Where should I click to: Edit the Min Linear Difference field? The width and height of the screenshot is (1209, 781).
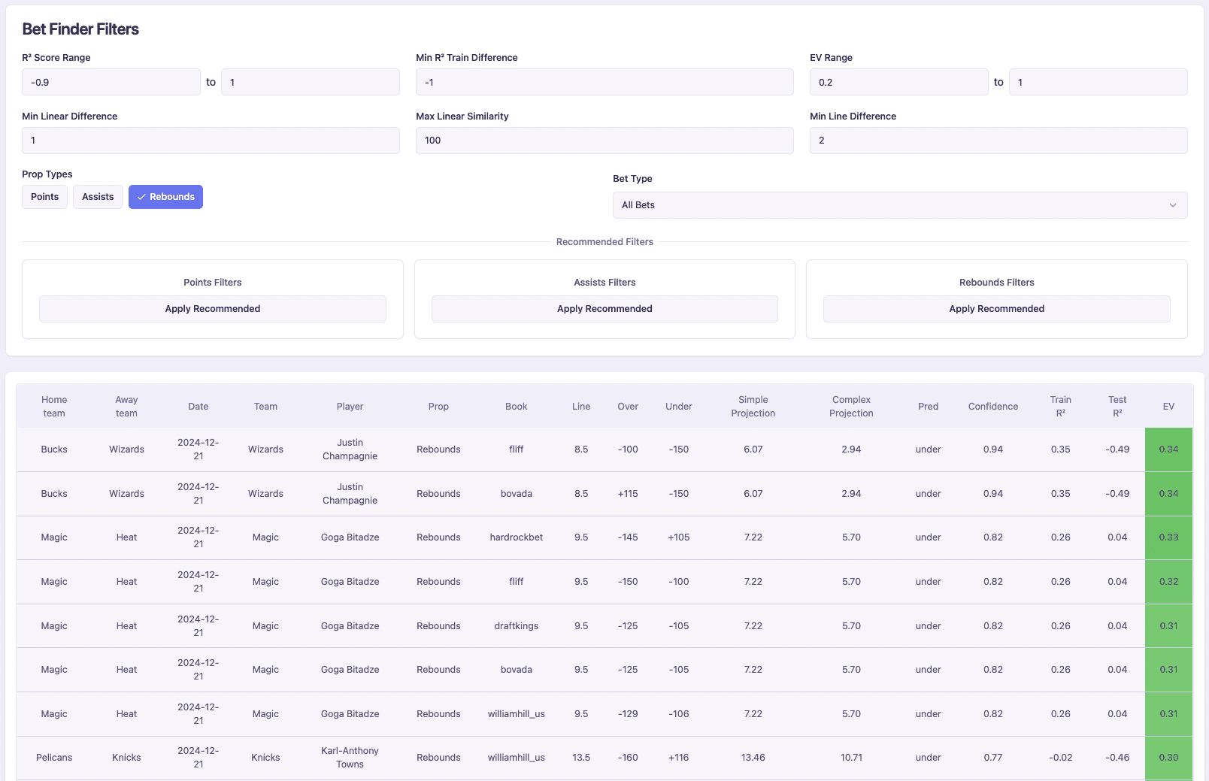(211, 141)
